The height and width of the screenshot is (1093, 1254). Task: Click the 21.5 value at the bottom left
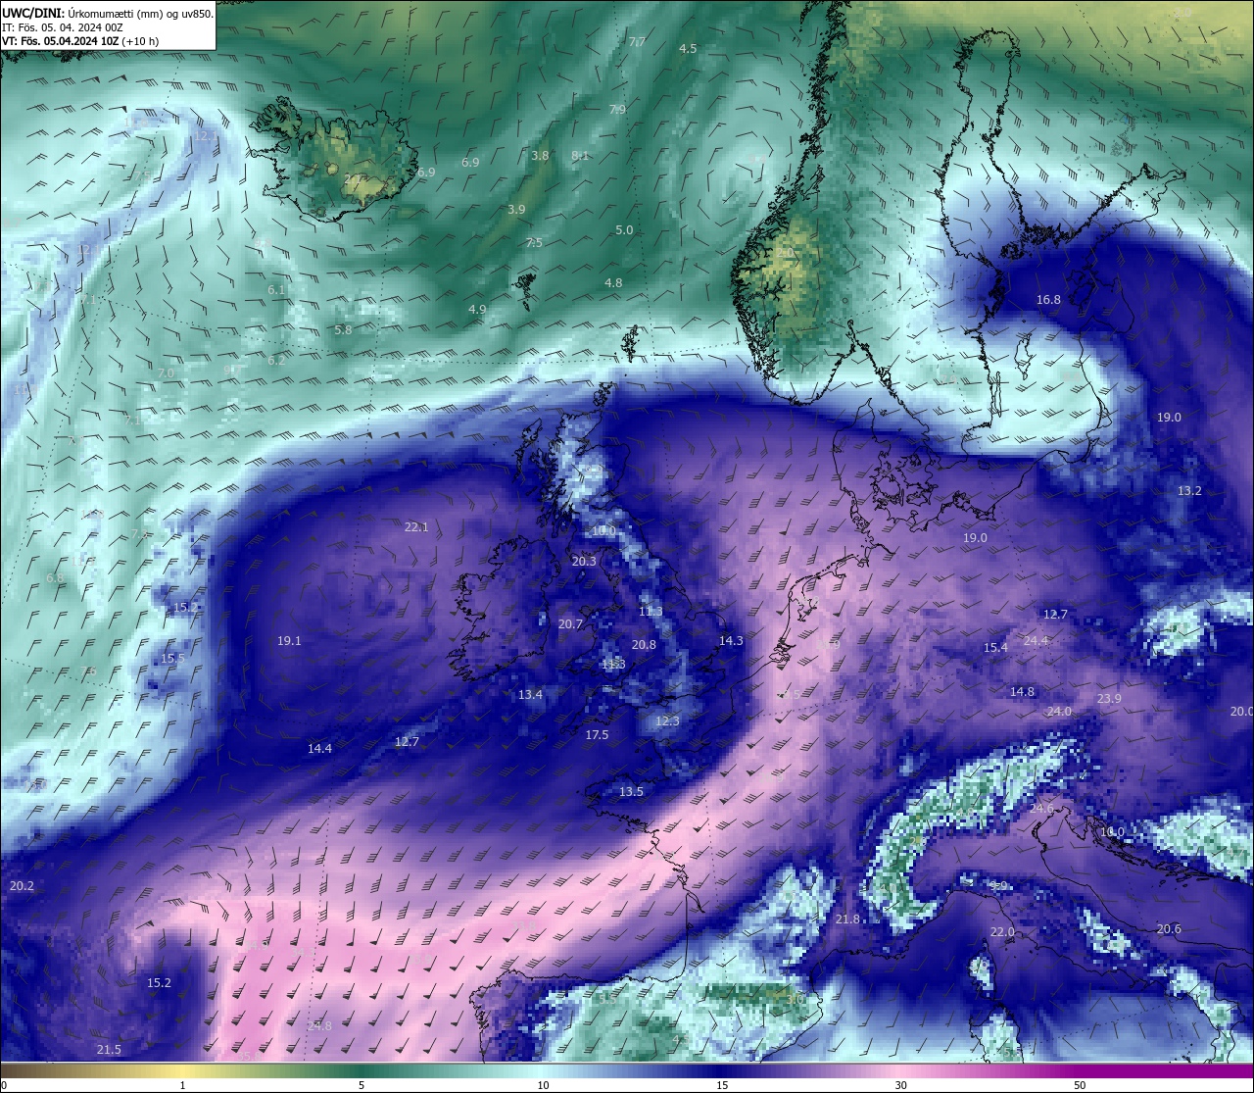109,1051
